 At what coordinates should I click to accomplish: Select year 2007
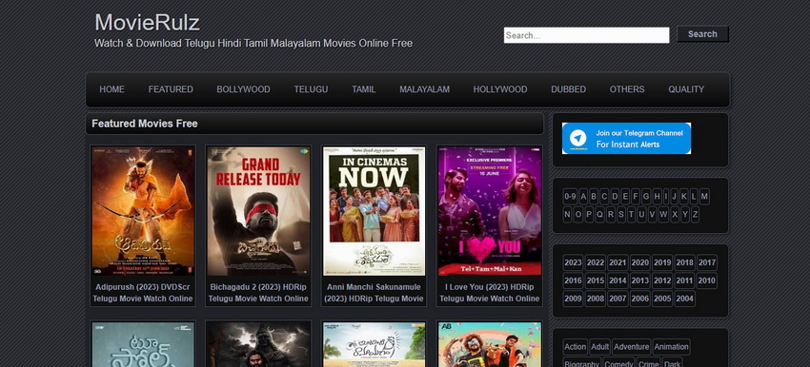click(x=618, y=299)
